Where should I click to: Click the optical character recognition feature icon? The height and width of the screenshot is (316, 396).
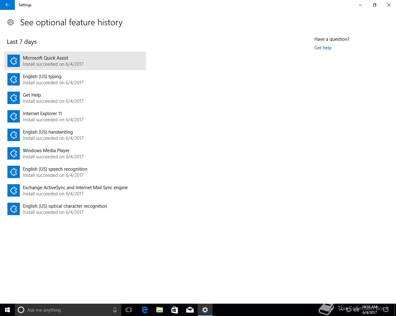point(14,209)
